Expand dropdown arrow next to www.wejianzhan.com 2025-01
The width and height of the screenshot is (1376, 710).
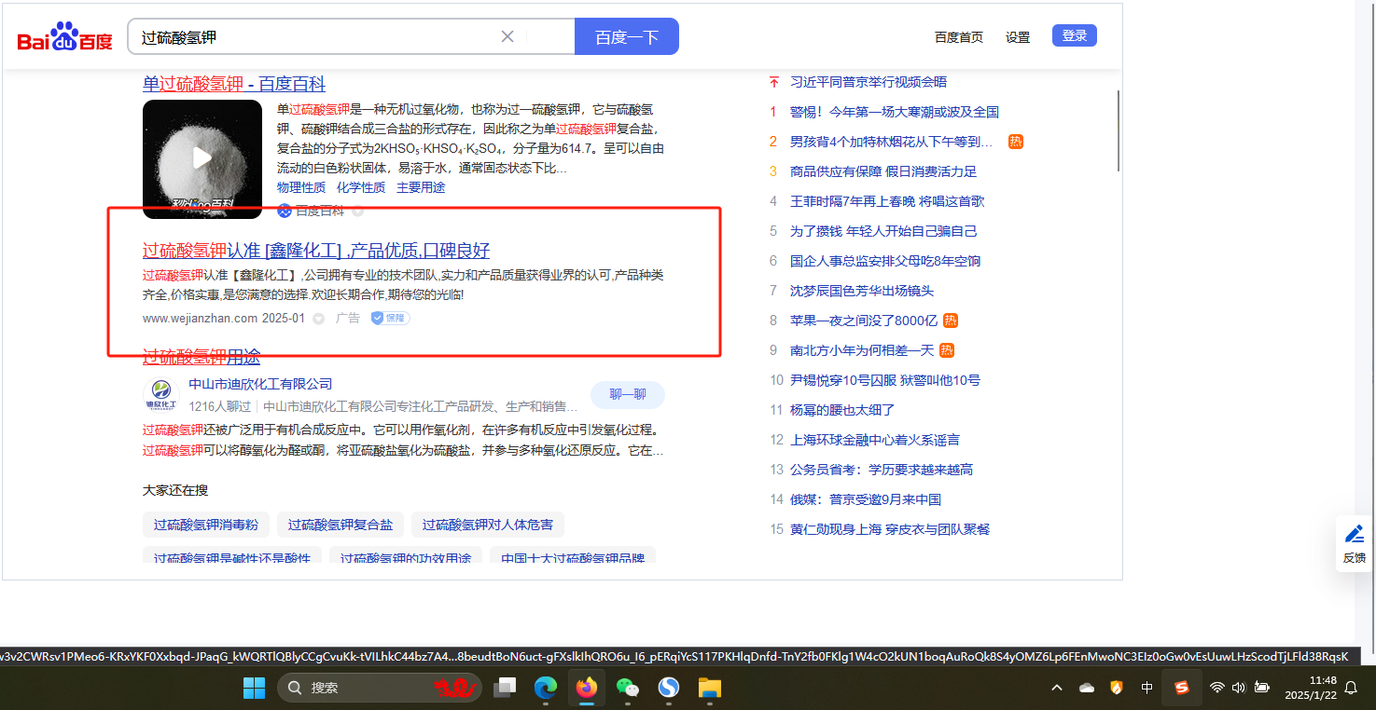coord(318,319)
